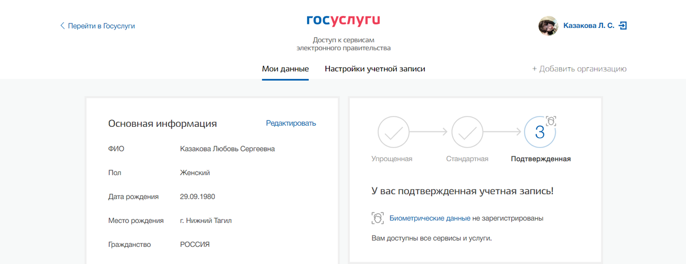Click the Стандартная step label
Image resolution: width=686 pixels, height=264 pixels.
click(467, 159)
